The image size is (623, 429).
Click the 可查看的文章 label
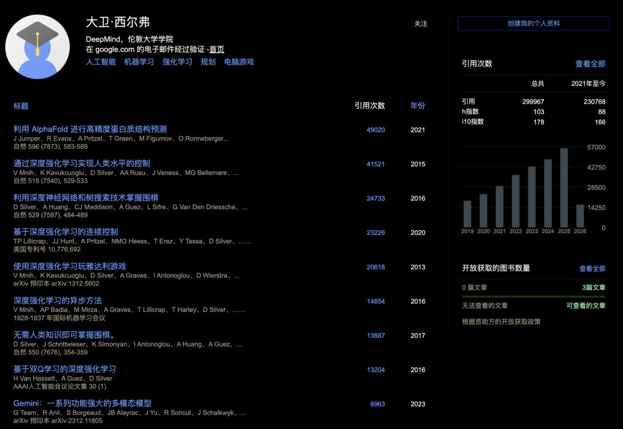click(x=586, y=306)
